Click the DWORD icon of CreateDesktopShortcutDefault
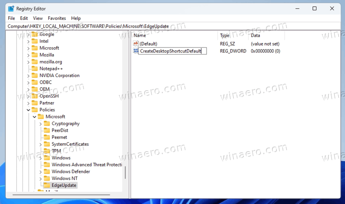 coord(136,51)
